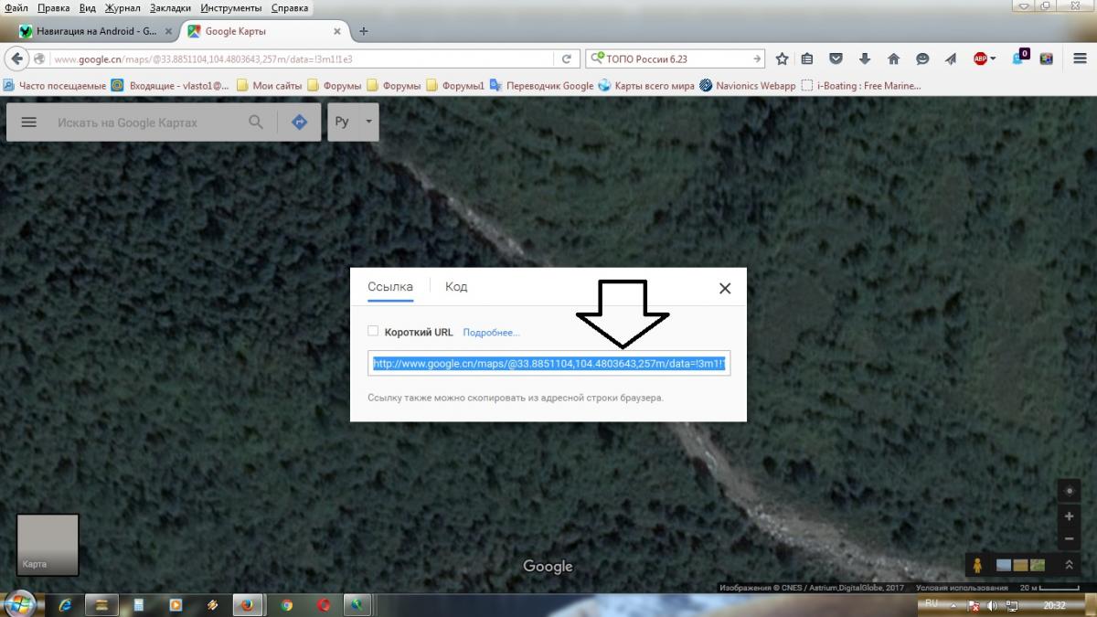Close the share link dialog
The width and height of the screenshot is (1097, 617).
pos(725,288)
